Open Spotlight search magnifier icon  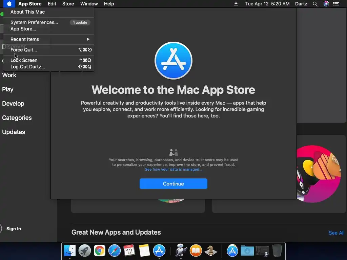click(315, 4)
